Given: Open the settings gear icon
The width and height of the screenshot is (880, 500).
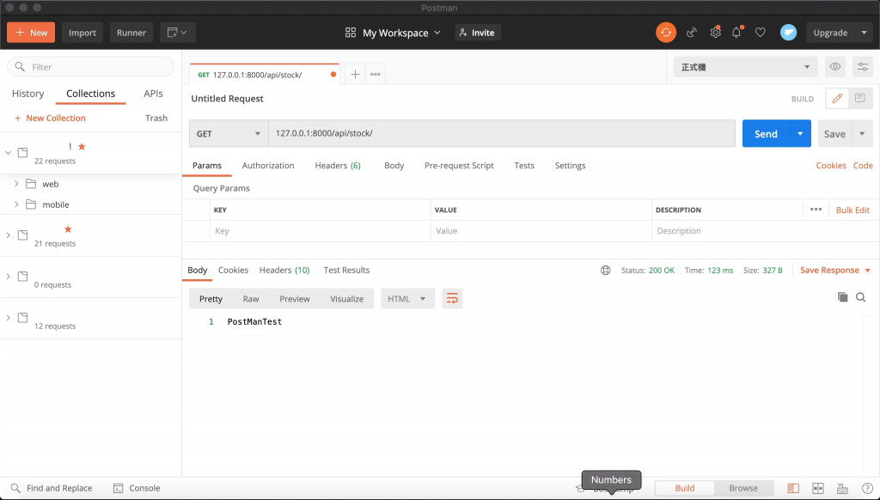Looking at the screenshot, I should point(715,33).
